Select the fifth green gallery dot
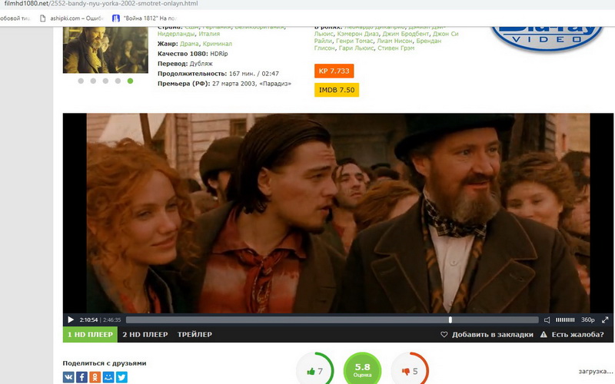This screenshot has width=615, height=384. tap(130, 81)
